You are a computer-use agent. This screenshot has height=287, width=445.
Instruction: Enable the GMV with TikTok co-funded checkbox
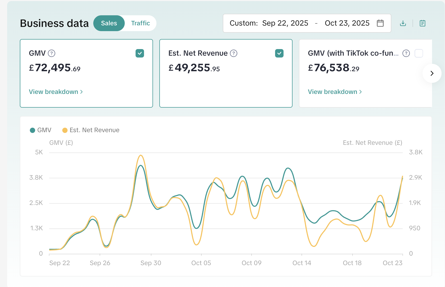click(x=419, y=53)
